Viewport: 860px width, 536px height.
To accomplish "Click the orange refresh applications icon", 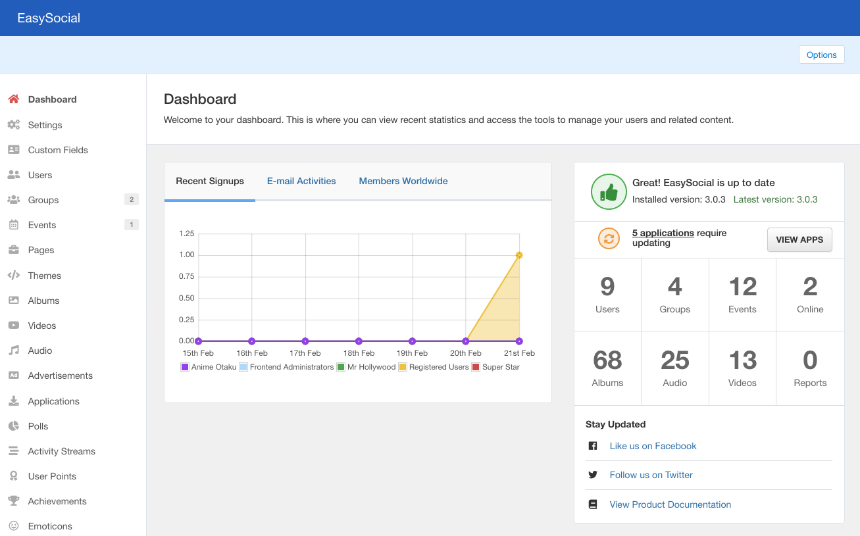I will point(609,239).
